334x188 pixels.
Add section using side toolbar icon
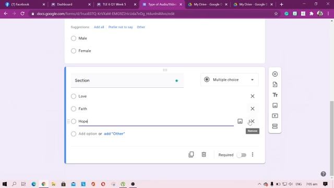[275, 126]
